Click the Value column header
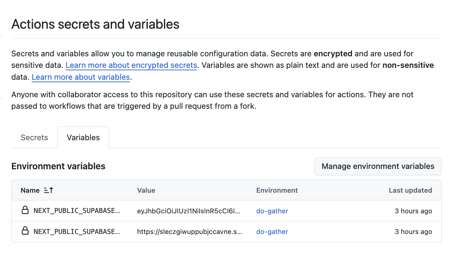This screenshot has height=256, width=449. click(146, 190)
